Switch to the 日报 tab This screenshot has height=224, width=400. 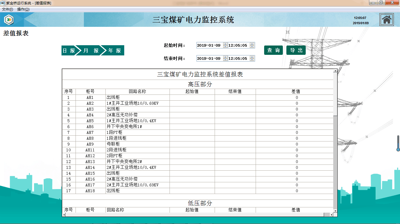pyautogui.click(x=69, y=50)
